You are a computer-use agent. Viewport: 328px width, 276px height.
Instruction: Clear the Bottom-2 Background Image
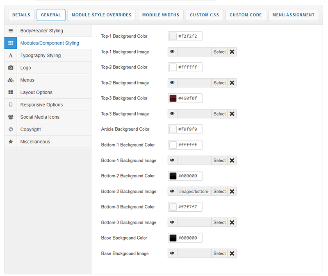232,191
